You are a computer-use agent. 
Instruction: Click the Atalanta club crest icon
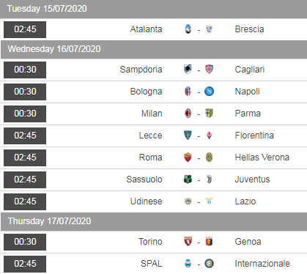tap(188, 29)
